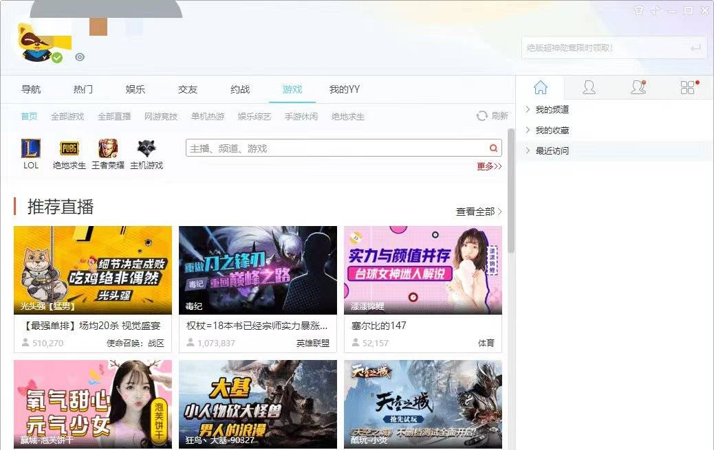This screenshot has height=450, width=714.
Task: Select the 首页 sub-category
Action: coord(29,117)
